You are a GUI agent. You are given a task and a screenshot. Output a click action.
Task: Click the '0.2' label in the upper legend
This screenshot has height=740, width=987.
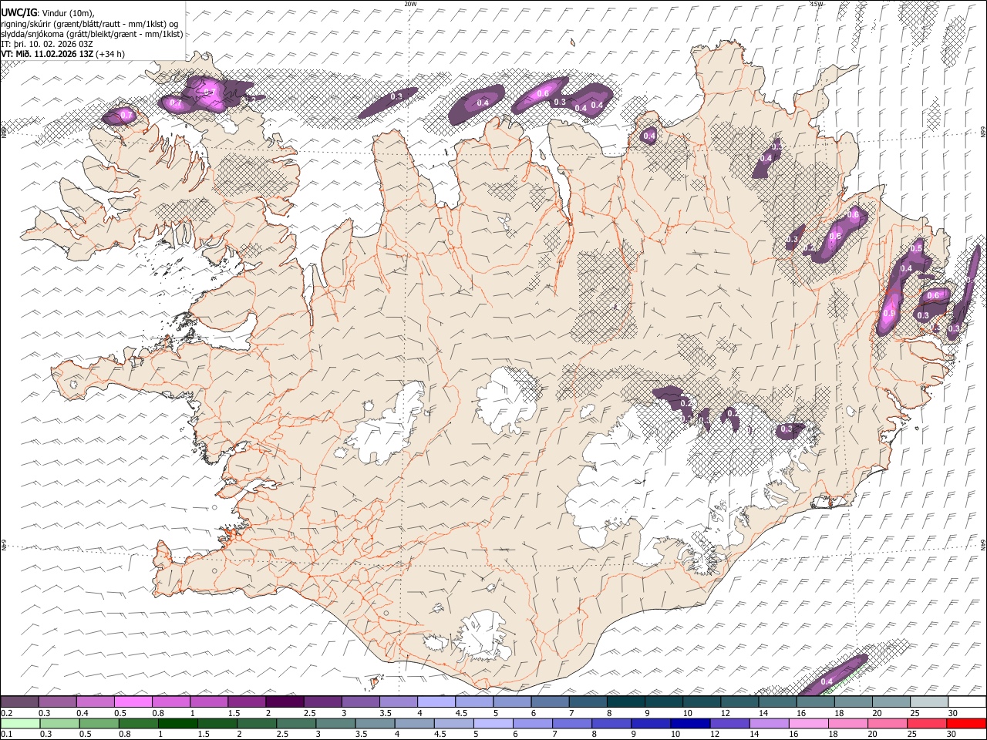pos(6,713)
